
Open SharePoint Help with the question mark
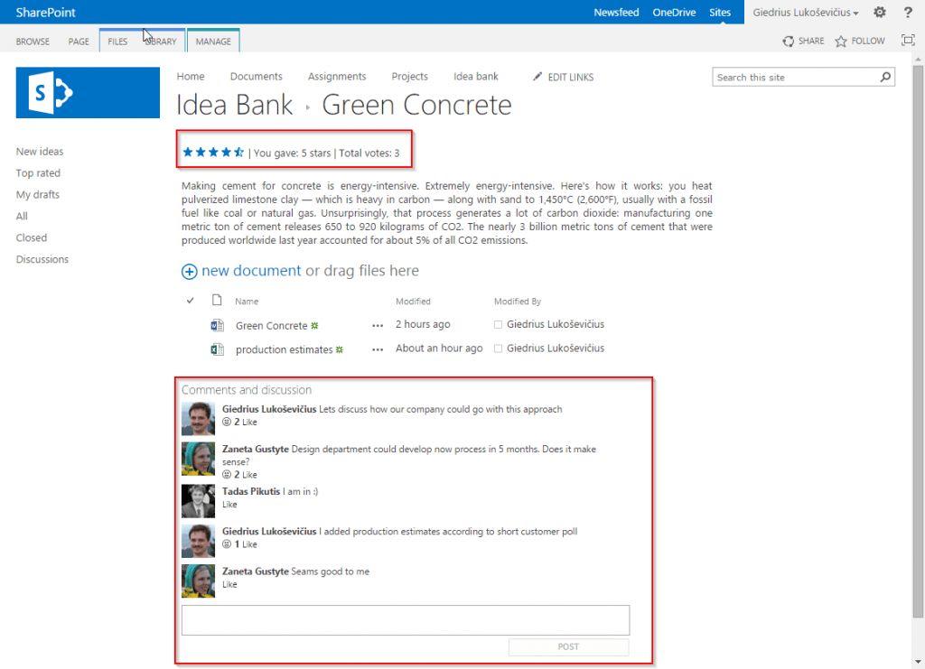pos(908,12)
